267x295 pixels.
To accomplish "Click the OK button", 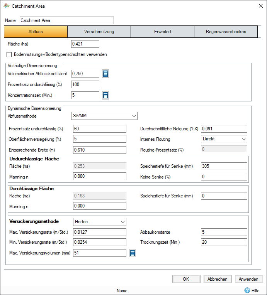I will [186, 279].
